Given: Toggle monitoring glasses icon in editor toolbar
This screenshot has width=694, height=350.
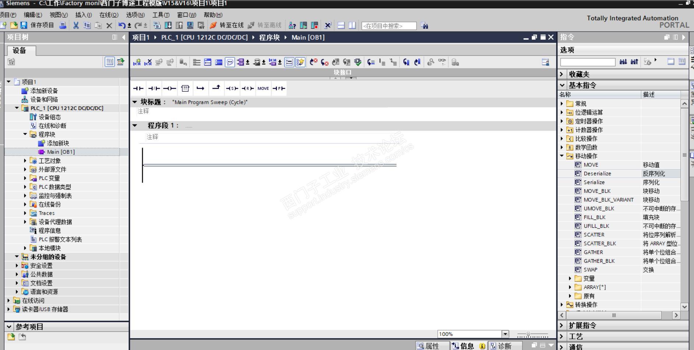Looking at the screenshot, I should (x=442, y=62).
